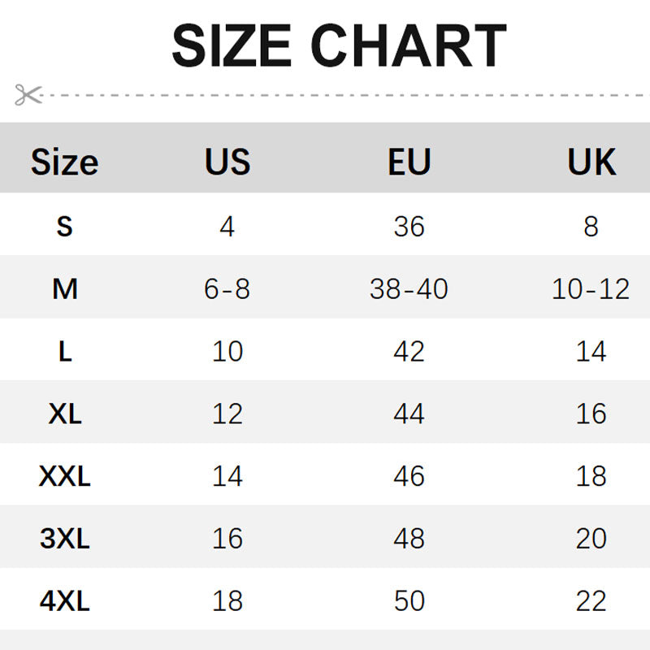Select the EU column header
The image size is (650, 650).
pos(409,162)
